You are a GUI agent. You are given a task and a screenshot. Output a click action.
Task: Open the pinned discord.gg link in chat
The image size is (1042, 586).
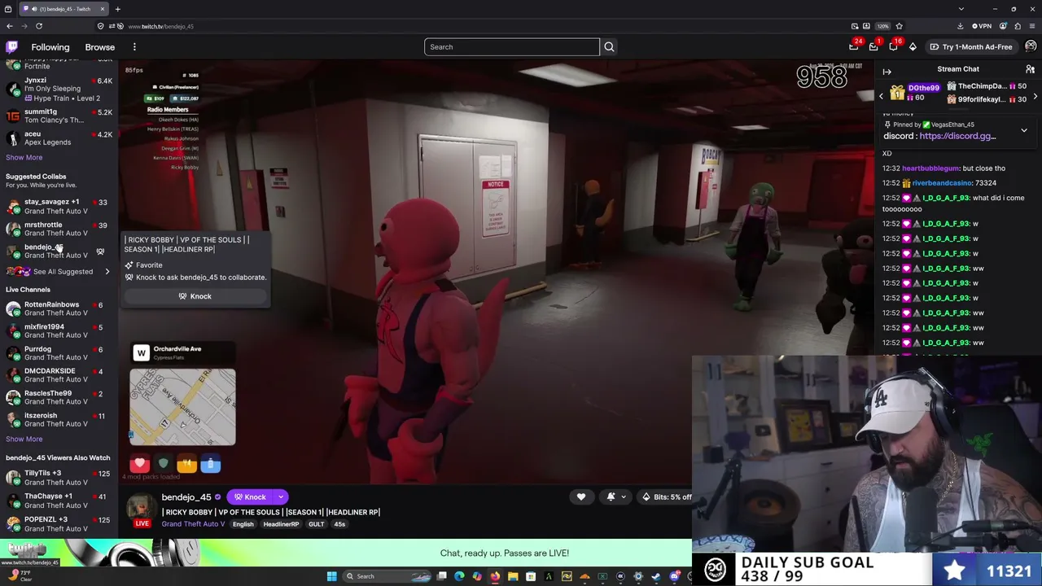pos(957,136)
